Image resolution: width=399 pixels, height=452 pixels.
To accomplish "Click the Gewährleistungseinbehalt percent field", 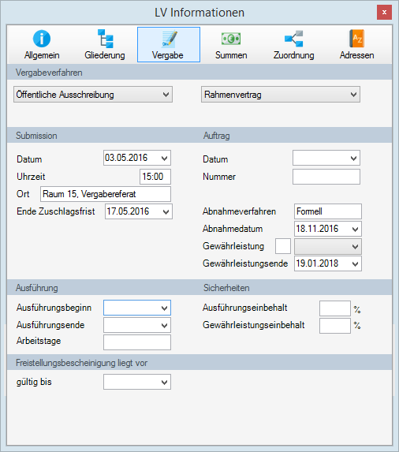I will click(335, 326).
